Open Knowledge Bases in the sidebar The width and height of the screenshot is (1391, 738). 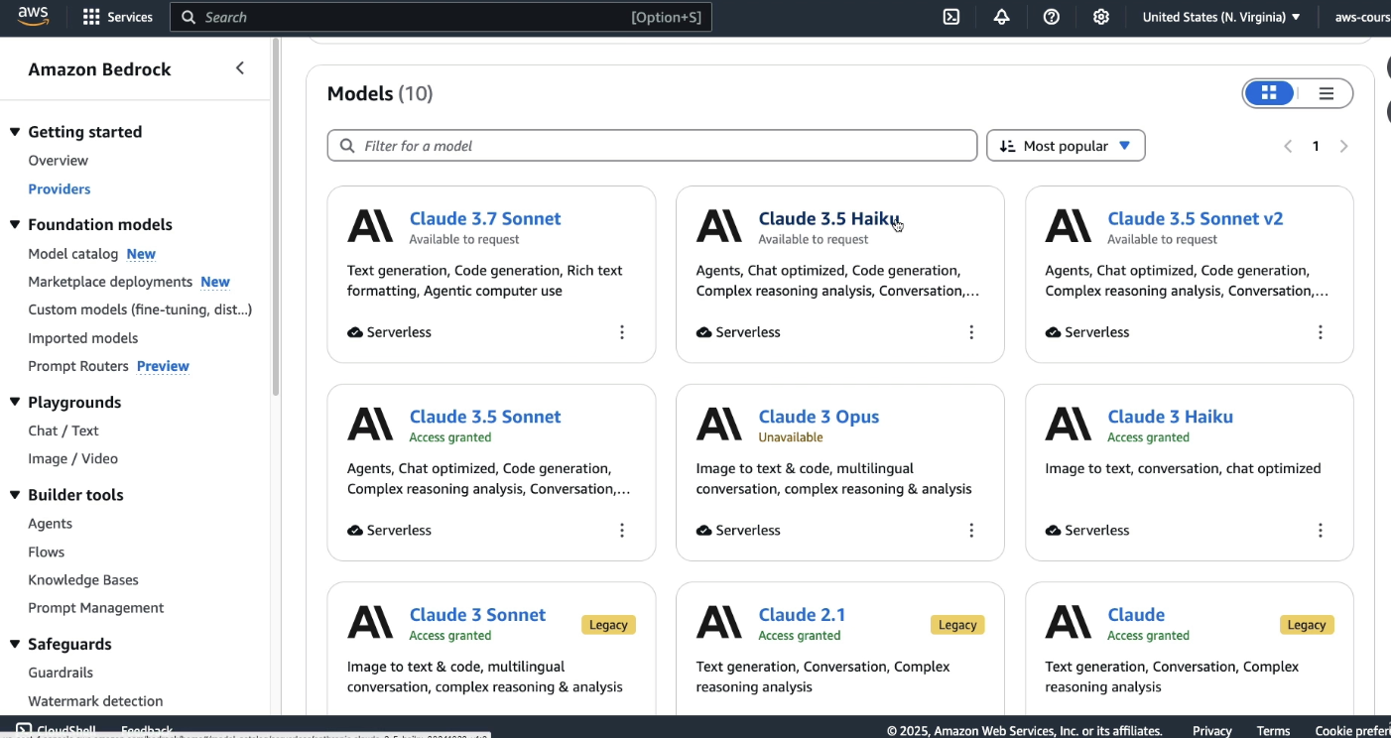[83, 579]
